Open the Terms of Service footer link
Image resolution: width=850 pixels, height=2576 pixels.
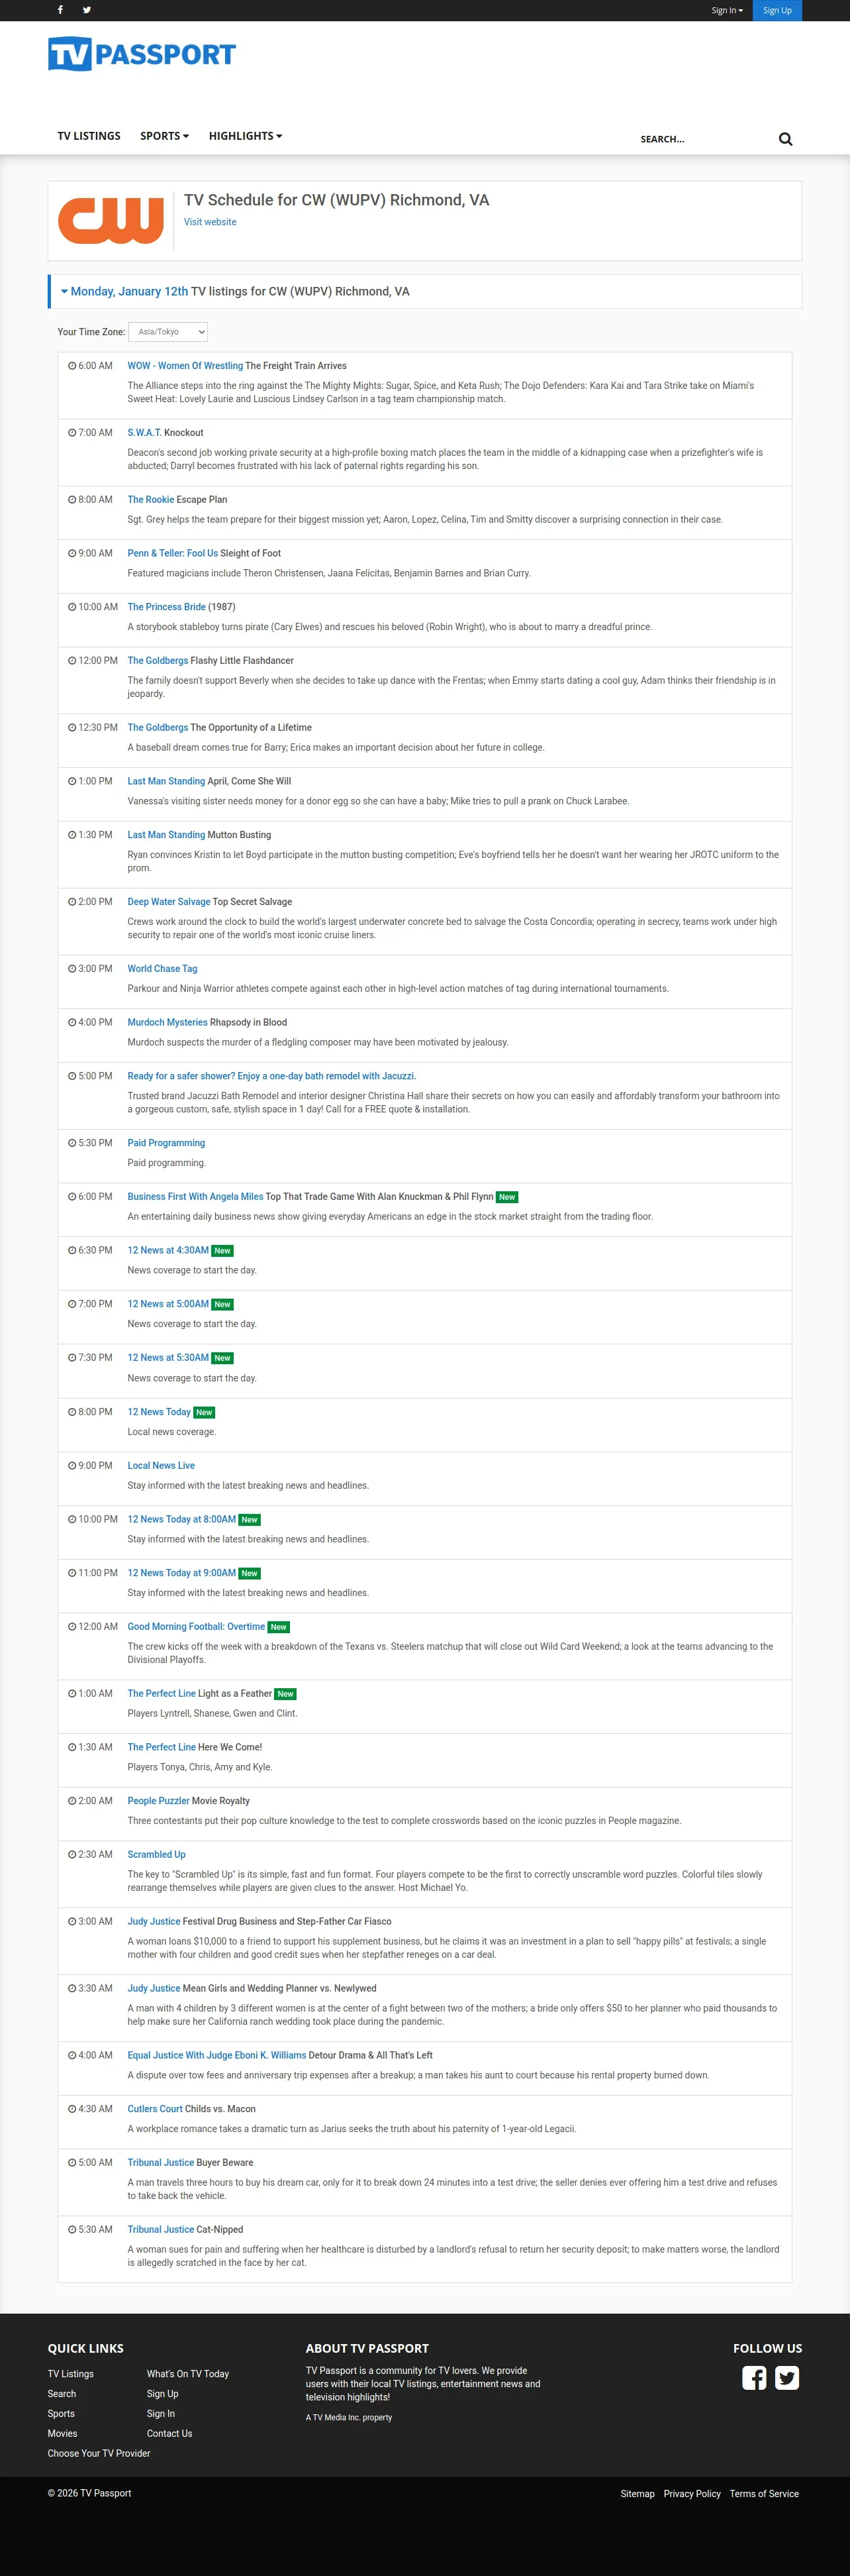(764, 2494)
